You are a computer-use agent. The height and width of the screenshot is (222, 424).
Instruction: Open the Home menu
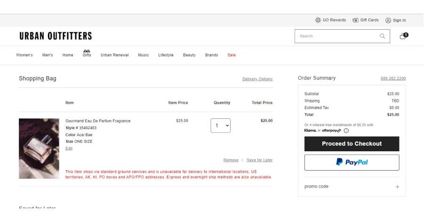(x=68, y=55)
